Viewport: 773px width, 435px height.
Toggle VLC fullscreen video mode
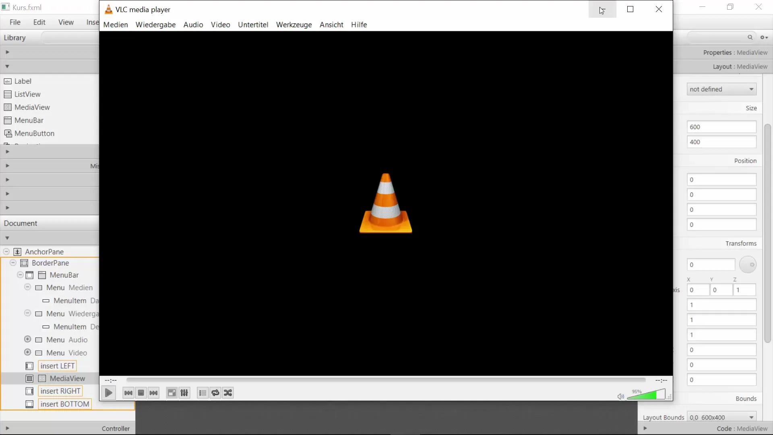click(x=172, y=393)
